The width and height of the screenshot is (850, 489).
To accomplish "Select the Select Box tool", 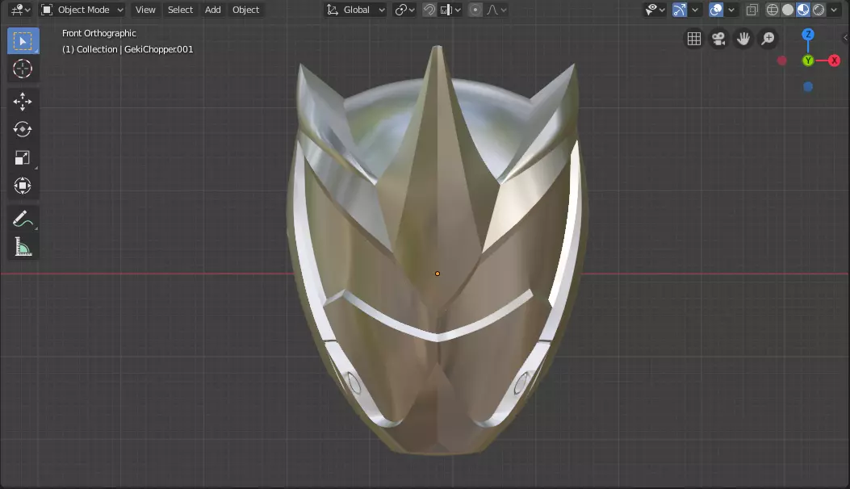I will 23,41.
